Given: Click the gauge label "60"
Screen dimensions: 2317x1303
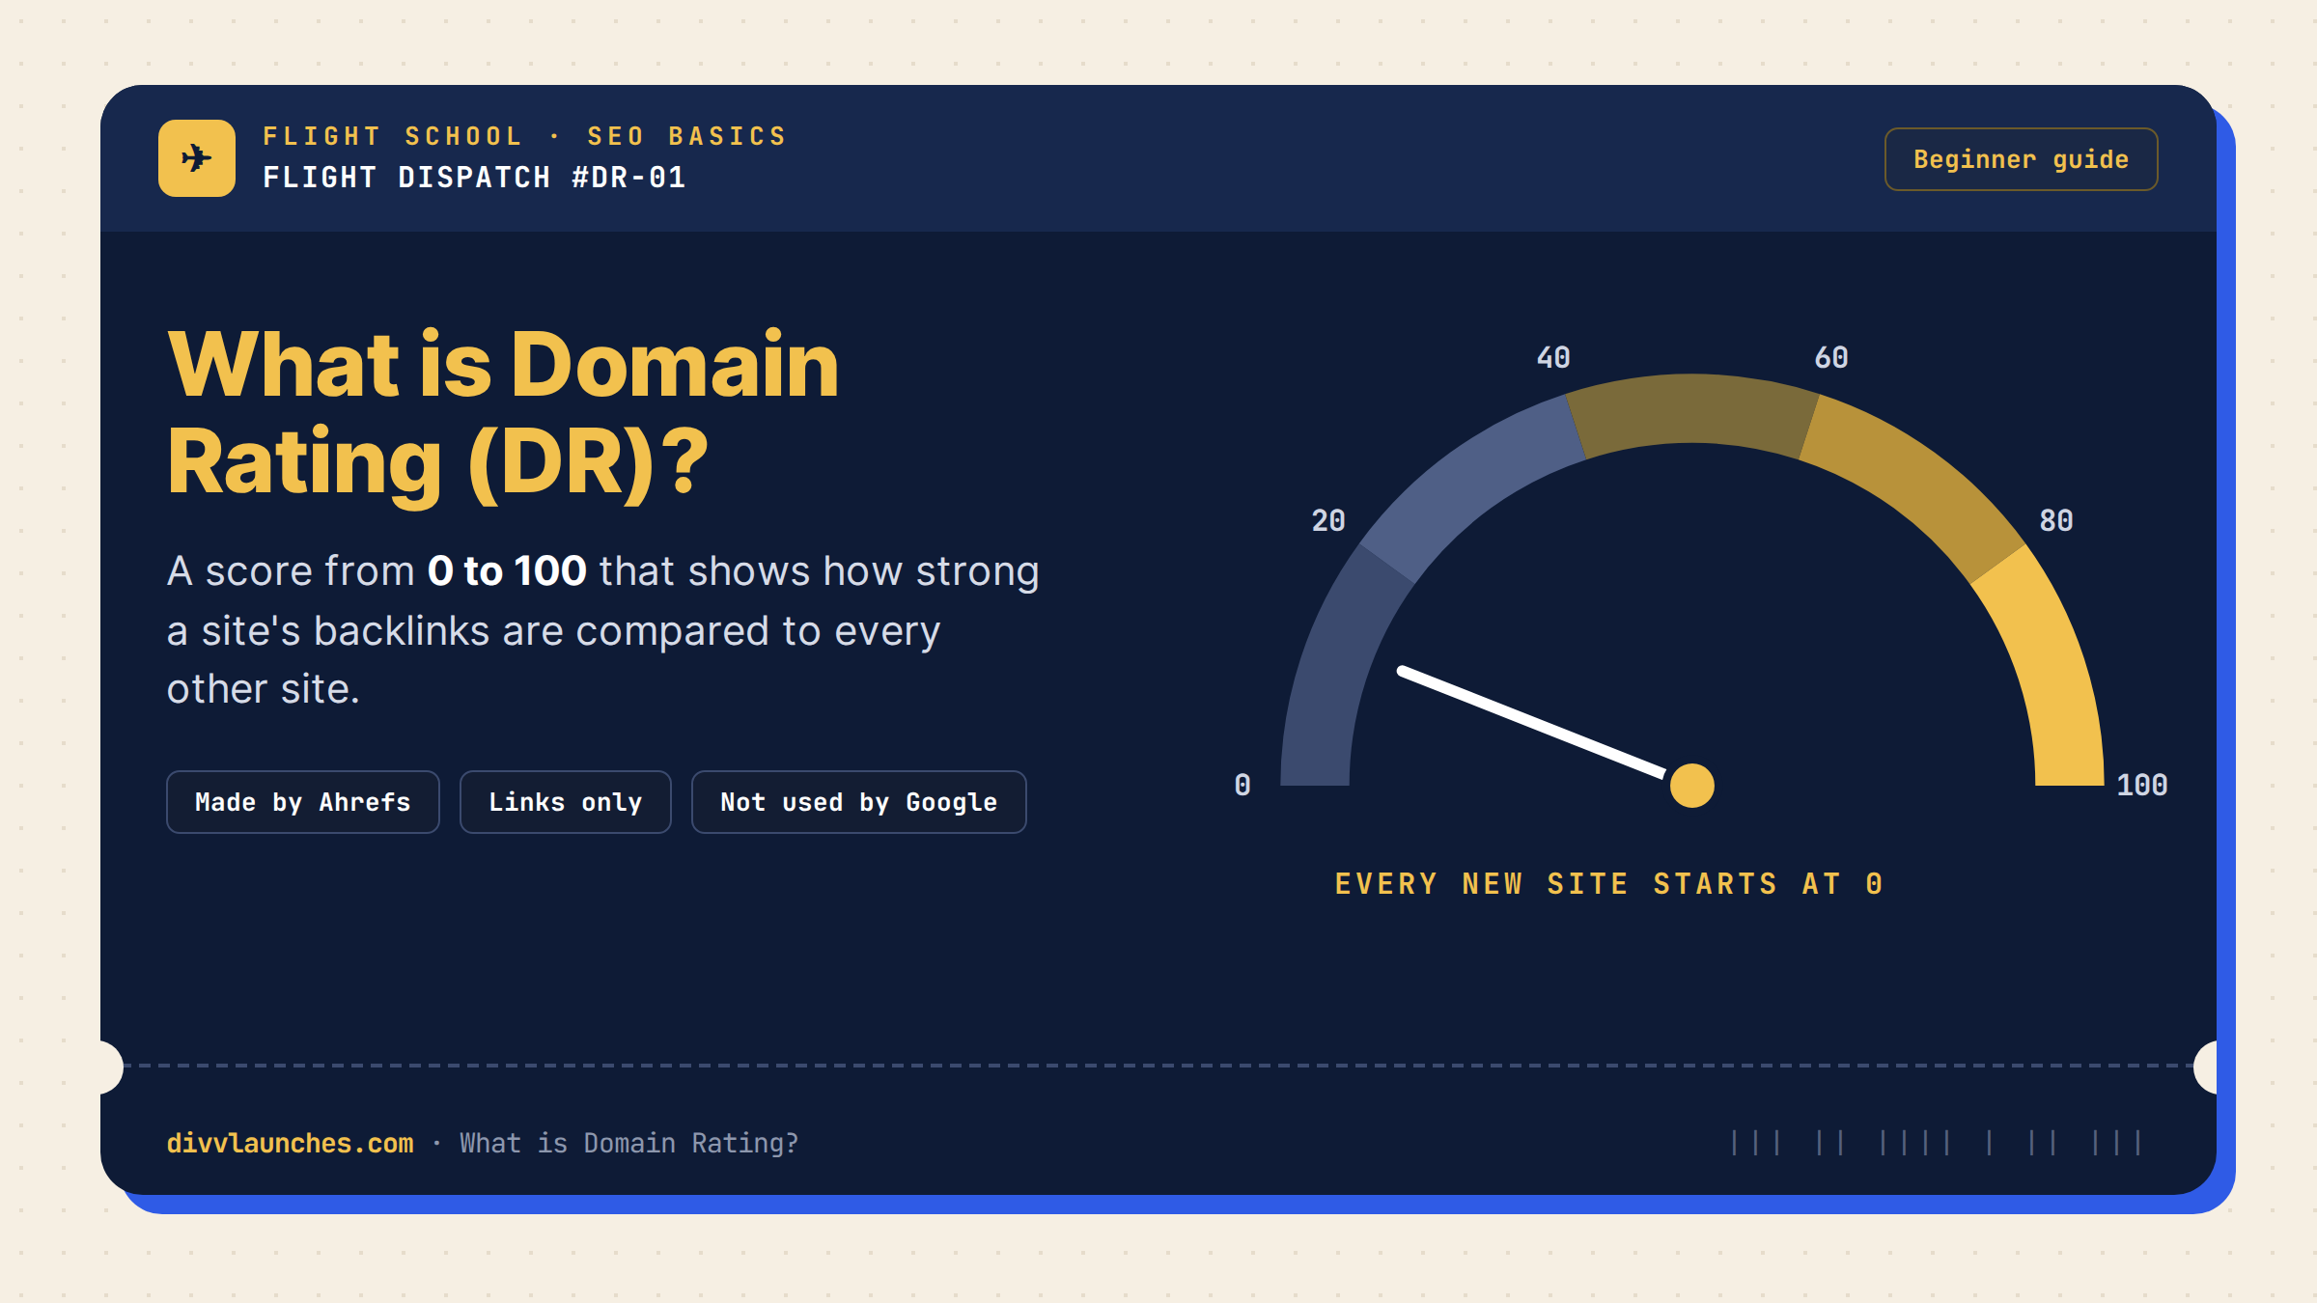Looking at the screenshot, I should pos(1831,358).
